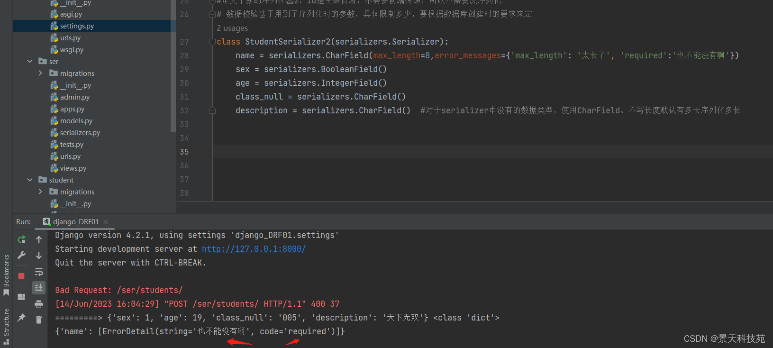Click the age IntegerField line
The height and width of the screenshot is (348, 773).
(x=311, y=83)
